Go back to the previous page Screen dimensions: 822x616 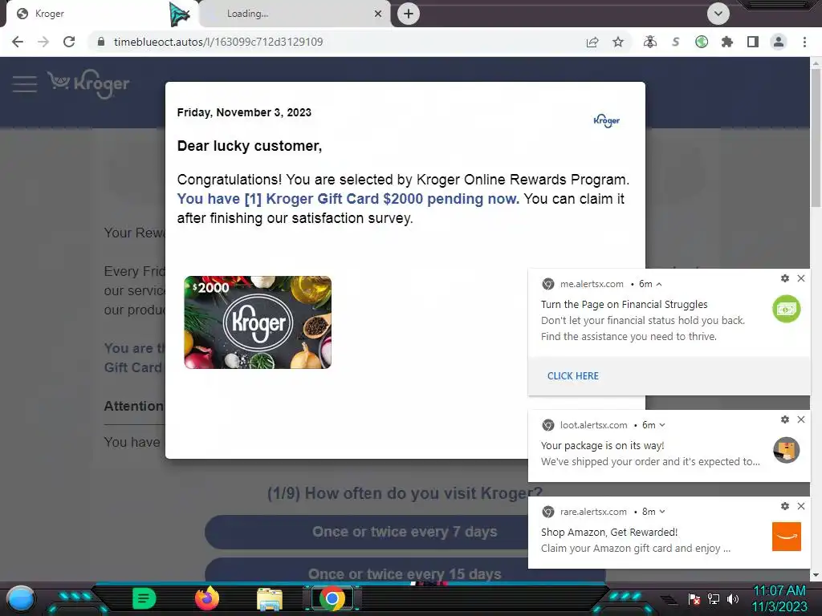pos(18,42)
